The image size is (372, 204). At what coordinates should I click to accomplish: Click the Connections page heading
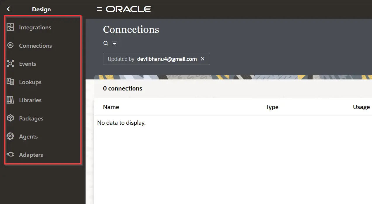[131, 29]
